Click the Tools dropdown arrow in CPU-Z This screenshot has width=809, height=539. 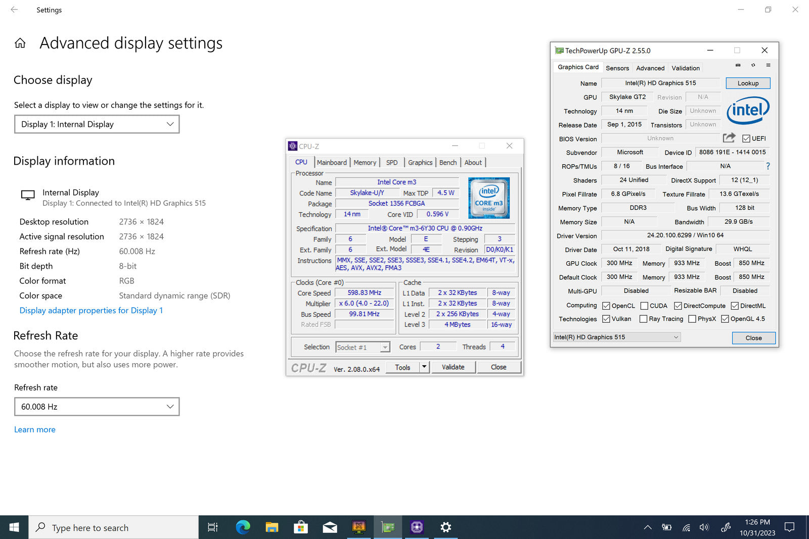coord(424,367)
